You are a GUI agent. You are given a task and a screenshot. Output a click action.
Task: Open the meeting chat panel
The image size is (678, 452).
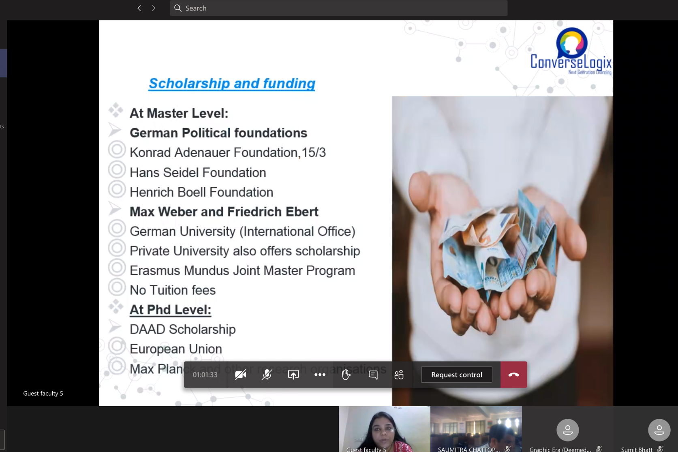[x=372, y=375]
